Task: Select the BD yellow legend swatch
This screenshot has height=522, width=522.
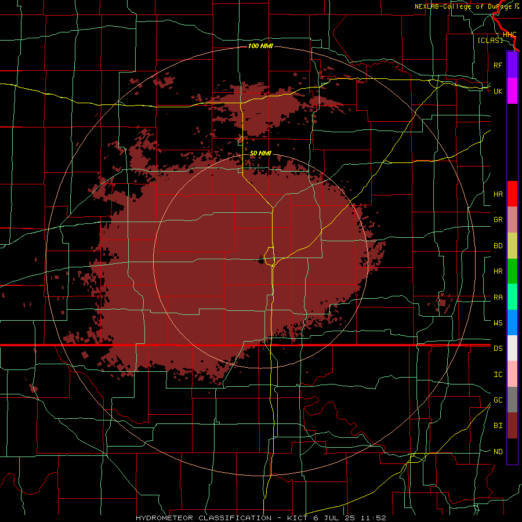Action: pos(512,246)
